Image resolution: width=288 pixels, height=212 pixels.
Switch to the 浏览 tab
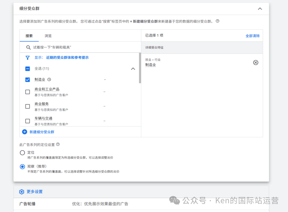[48, 36]
